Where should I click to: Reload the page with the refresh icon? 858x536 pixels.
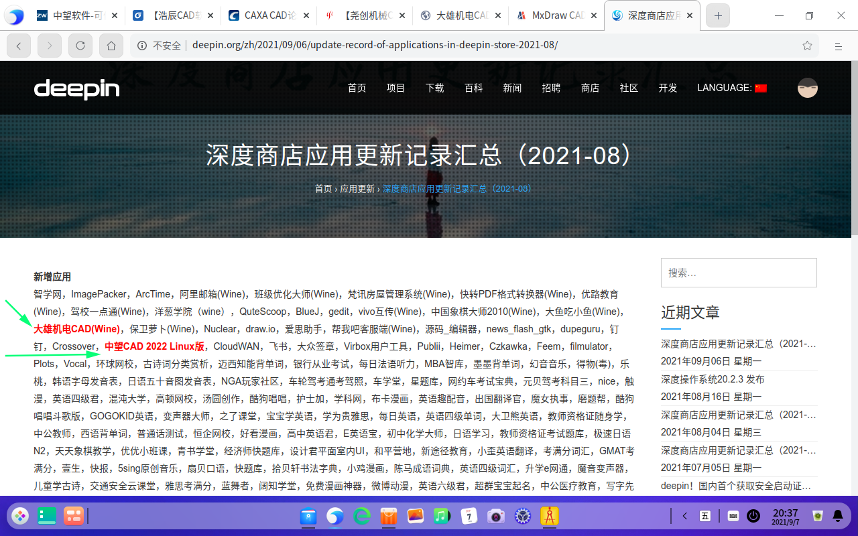coord(80,46)
